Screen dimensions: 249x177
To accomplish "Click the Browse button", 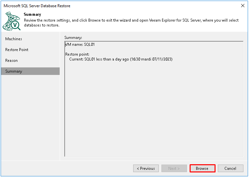I will coord(202,168).
